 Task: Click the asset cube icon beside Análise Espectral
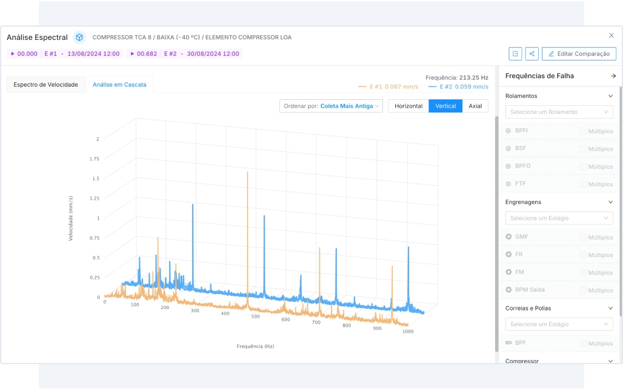(x=79, y=38)
